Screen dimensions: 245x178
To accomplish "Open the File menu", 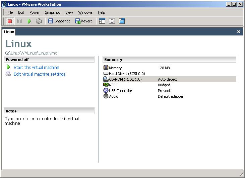I will tap(10, 12).
